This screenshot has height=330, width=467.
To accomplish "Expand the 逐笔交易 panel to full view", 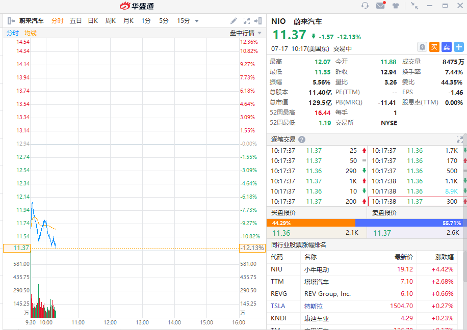I will (459, 140).
